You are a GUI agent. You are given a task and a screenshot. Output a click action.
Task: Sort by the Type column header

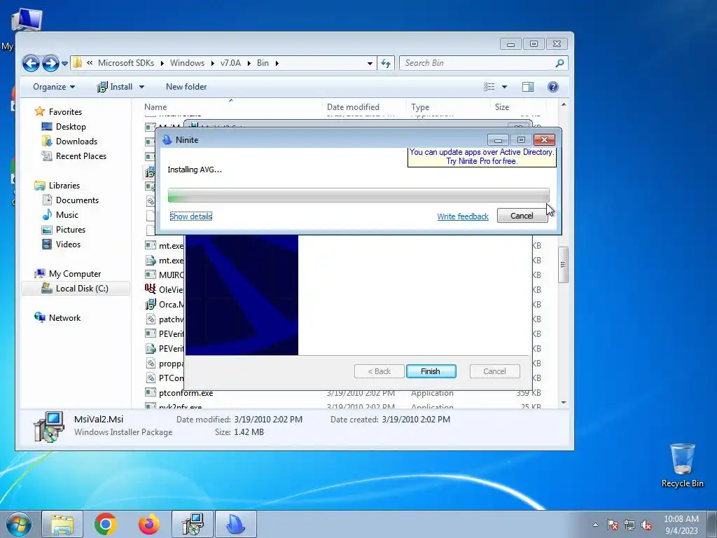tap(447, 107)
